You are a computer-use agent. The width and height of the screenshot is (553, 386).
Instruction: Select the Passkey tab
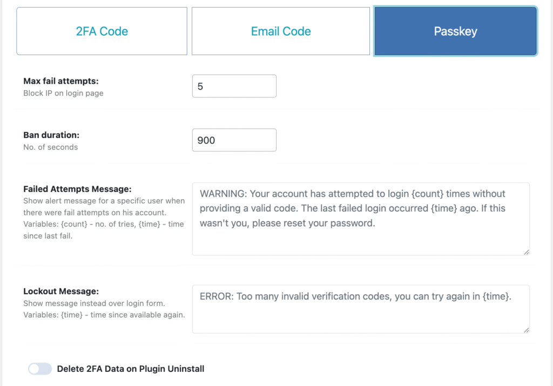coord(455,31)
